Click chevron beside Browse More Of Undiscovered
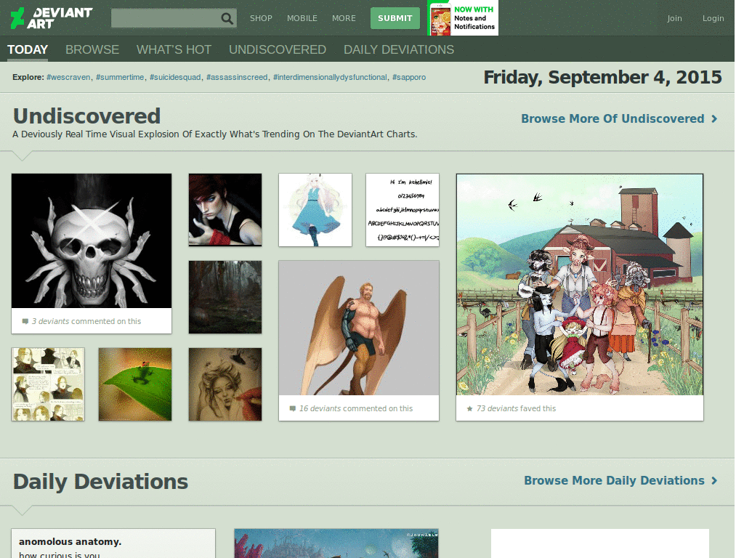The height and width of the screenshot is (558, 744). [714, 118]
